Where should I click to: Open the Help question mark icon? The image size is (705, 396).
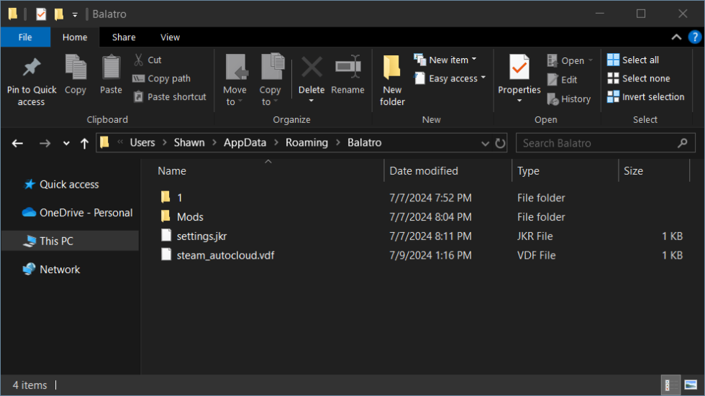[x=694, y=37]
